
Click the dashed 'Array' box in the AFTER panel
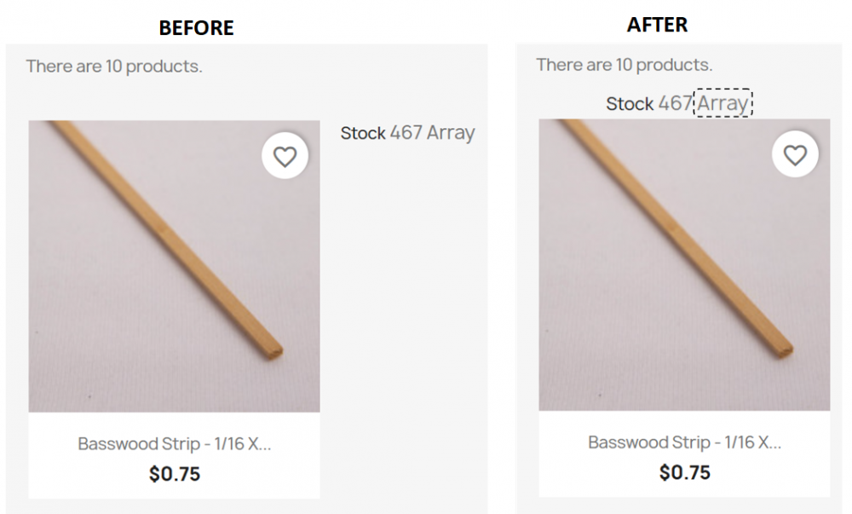tap(722, 103)
